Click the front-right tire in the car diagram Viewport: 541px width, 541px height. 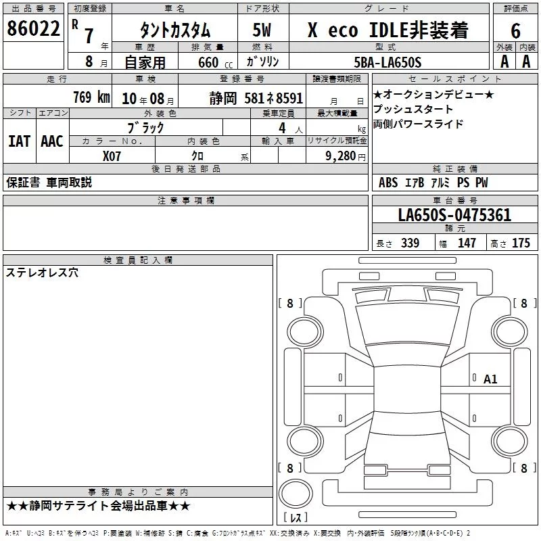tap(509, 332)
